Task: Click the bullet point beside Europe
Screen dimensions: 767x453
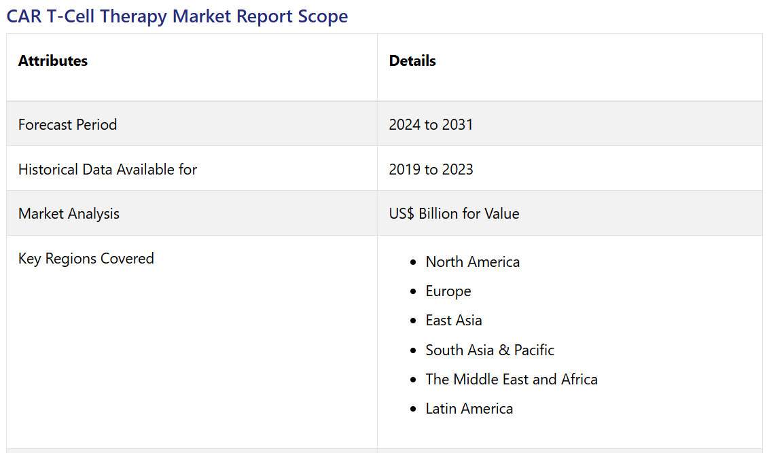Action: click(413, 291)
